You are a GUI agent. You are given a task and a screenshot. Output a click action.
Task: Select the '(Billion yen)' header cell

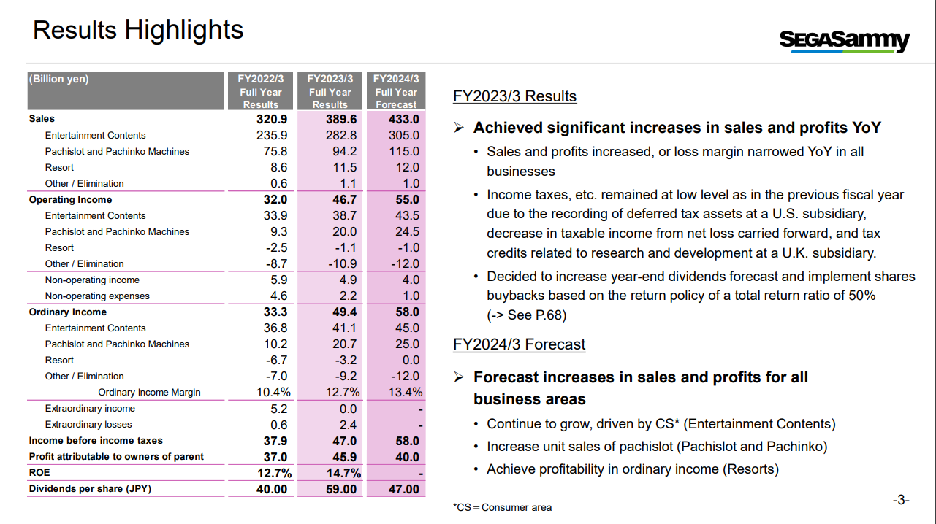tap(124, 91)
